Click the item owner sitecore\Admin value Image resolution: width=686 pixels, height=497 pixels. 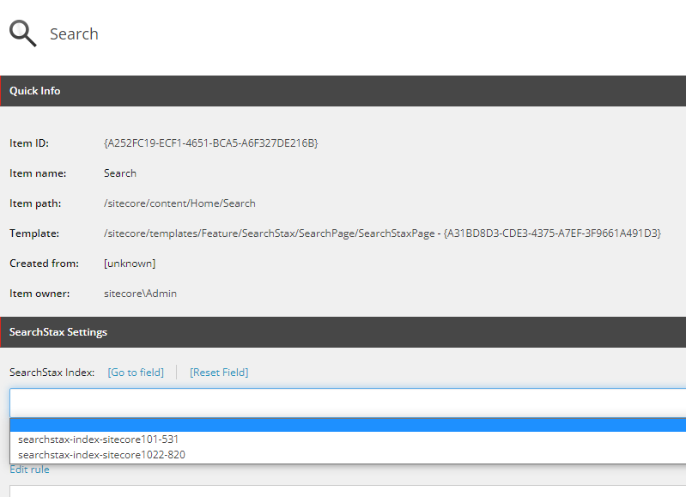coord(140,294)
